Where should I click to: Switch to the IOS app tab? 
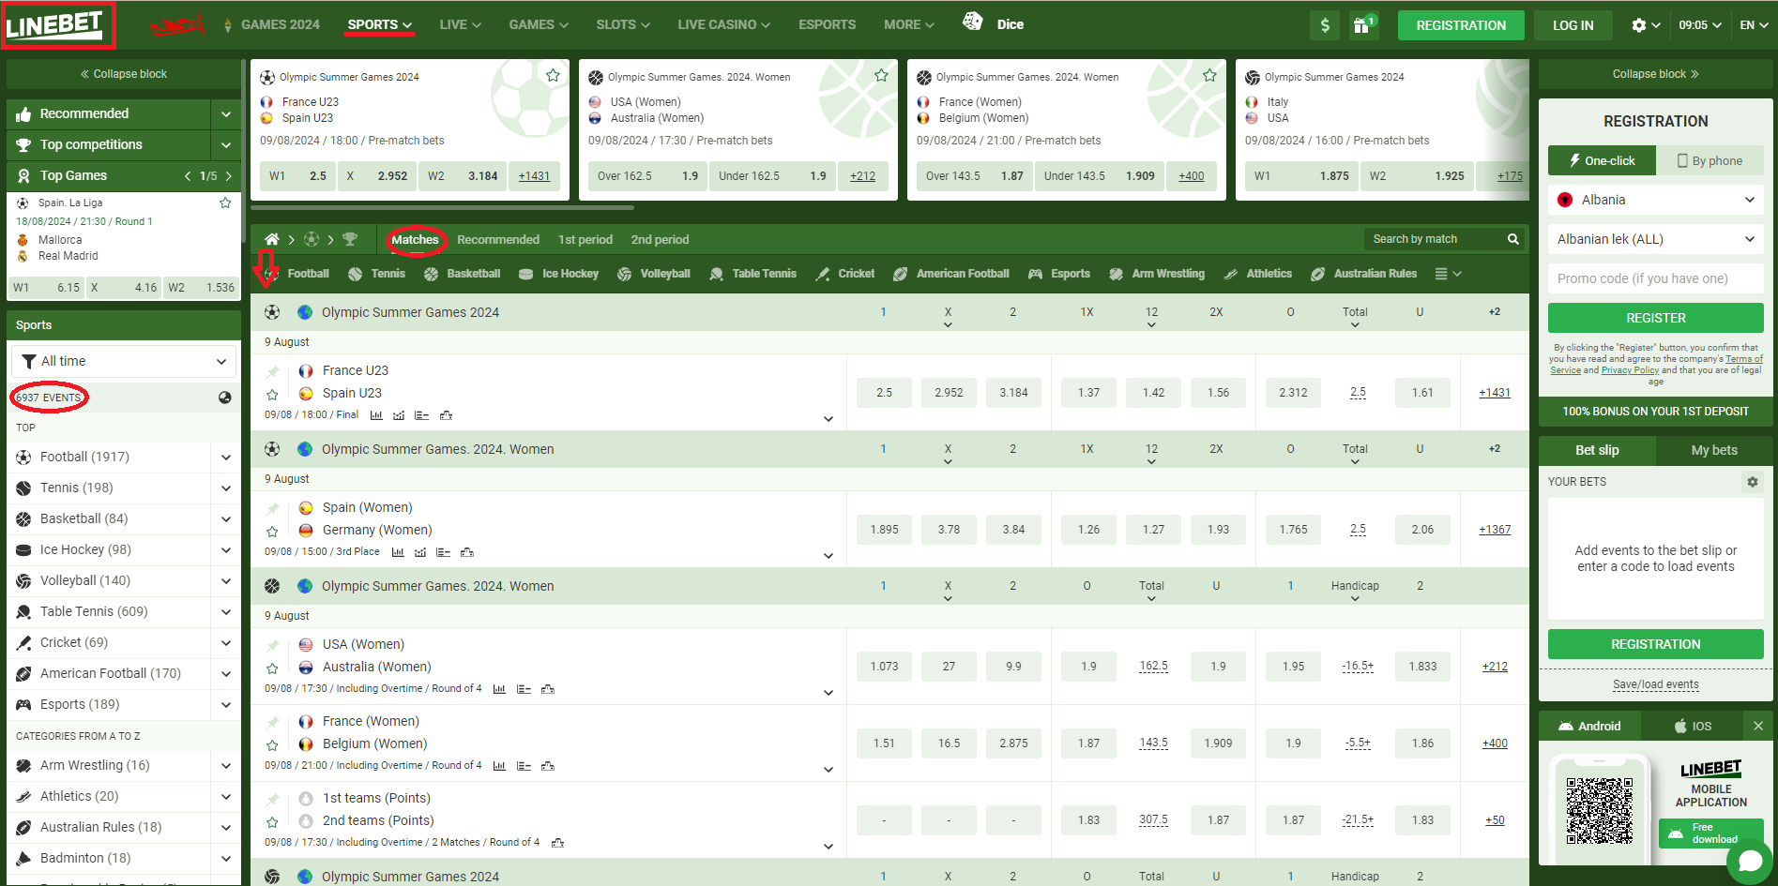click(1693, 726)
